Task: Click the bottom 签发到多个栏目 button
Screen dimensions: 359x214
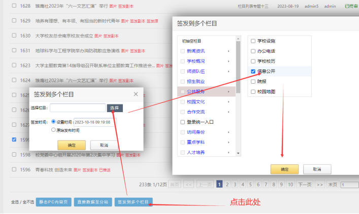Action: [x=133, y=202]
